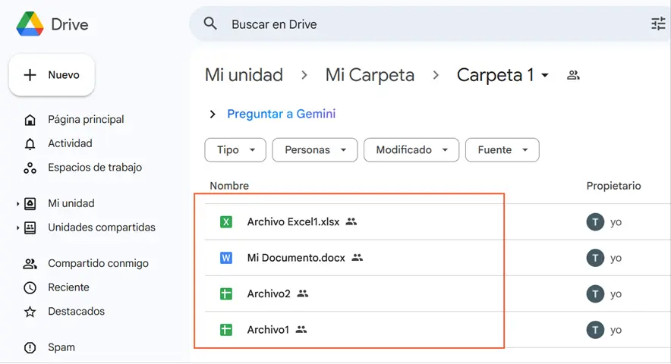The width and height of the screenshot is (671, 364).
Task: Expand Unidades compartidas in the sidebar
Action: coord(18,228)
